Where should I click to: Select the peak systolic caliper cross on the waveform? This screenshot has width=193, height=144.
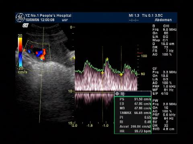pos(107,59)
